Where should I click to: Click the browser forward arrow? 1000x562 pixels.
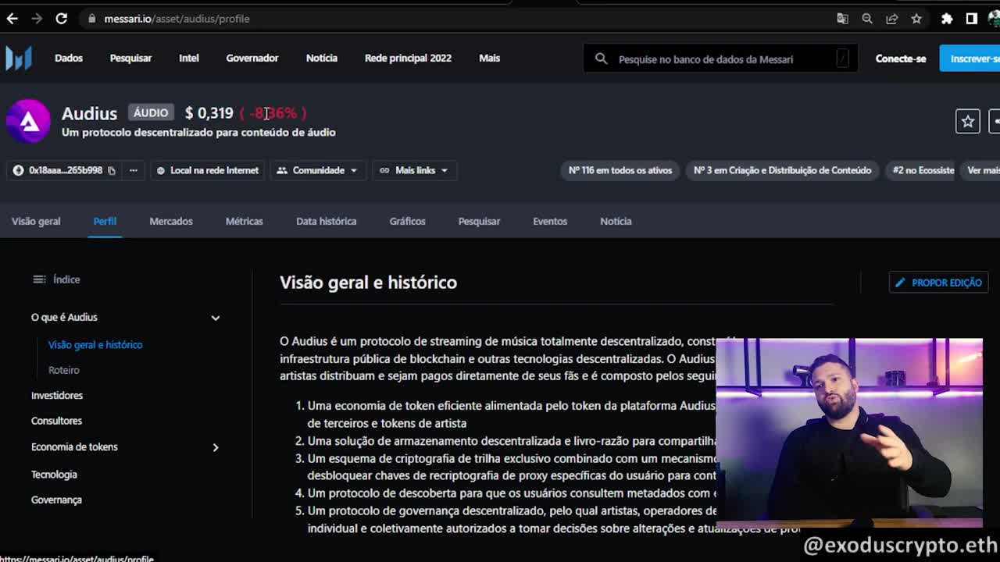click(37, 19)
